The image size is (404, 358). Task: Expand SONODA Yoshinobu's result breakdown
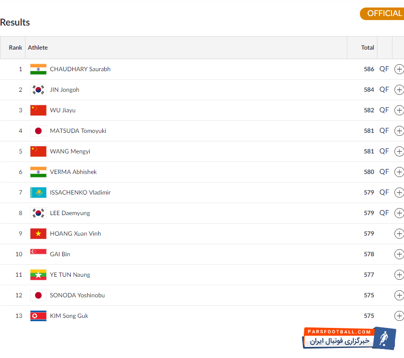pos(399,295)
